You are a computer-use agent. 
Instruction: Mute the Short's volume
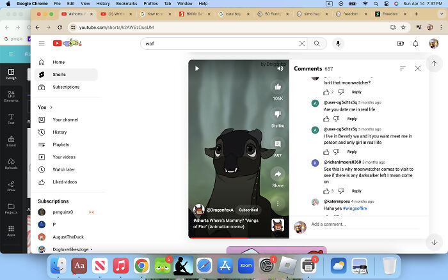280,68
